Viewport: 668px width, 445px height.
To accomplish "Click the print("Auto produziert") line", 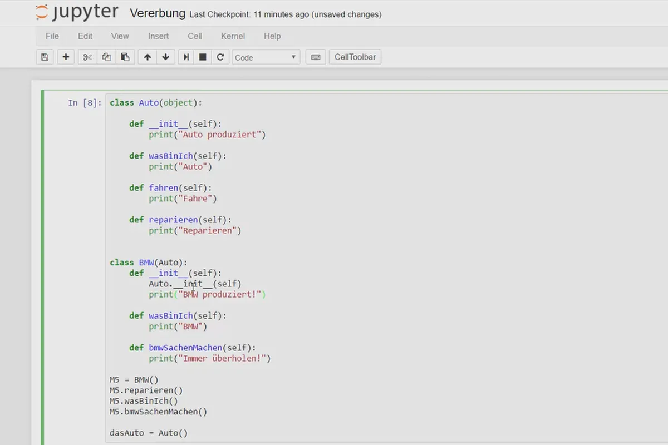I will [207, 135].
